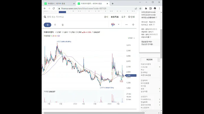Reload the page with the refresh icon
The image size is (204, 114).
(x=54, y=8)
